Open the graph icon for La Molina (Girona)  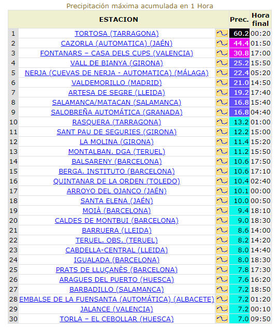[222, 142]
